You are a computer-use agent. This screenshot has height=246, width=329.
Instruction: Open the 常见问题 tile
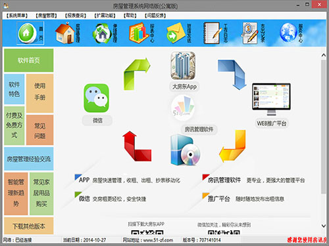(x=40, y=130)
